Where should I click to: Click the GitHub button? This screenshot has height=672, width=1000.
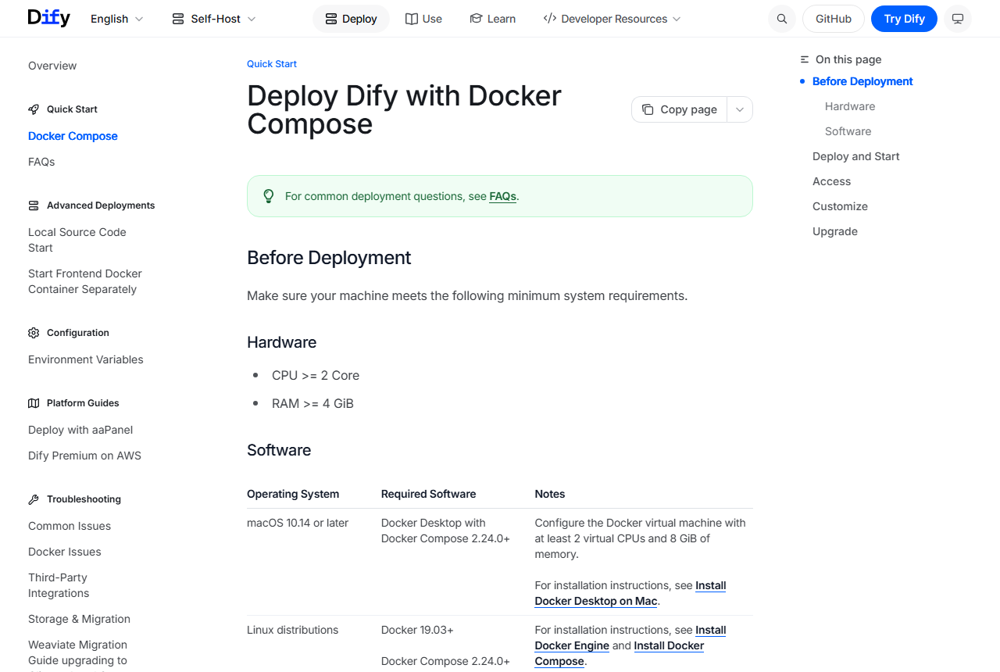pos(834,19)
